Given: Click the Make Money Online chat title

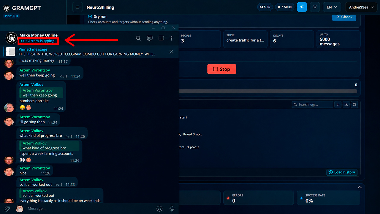Looking at the screenshot, I should [39, 35].
